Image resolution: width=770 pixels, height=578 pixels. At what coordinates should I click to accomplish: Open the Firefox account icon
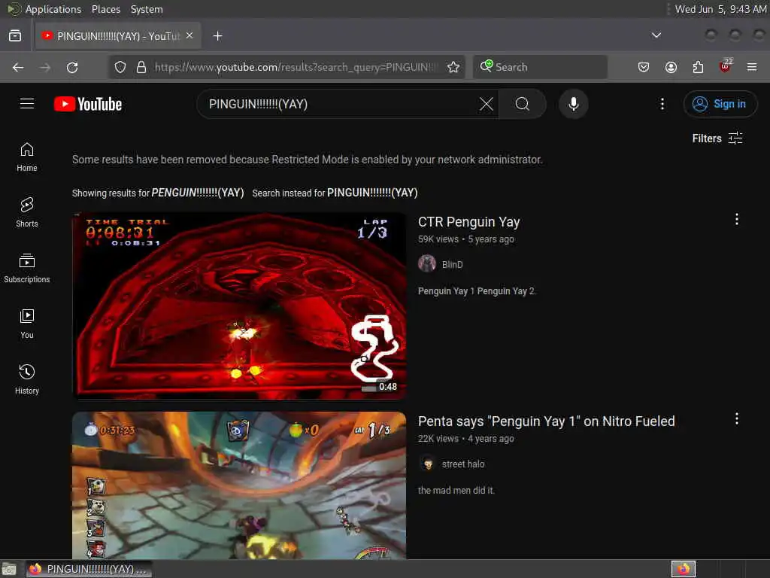coord(671,67)
